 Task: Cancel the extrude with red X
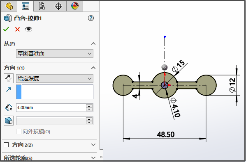(17, 29)
